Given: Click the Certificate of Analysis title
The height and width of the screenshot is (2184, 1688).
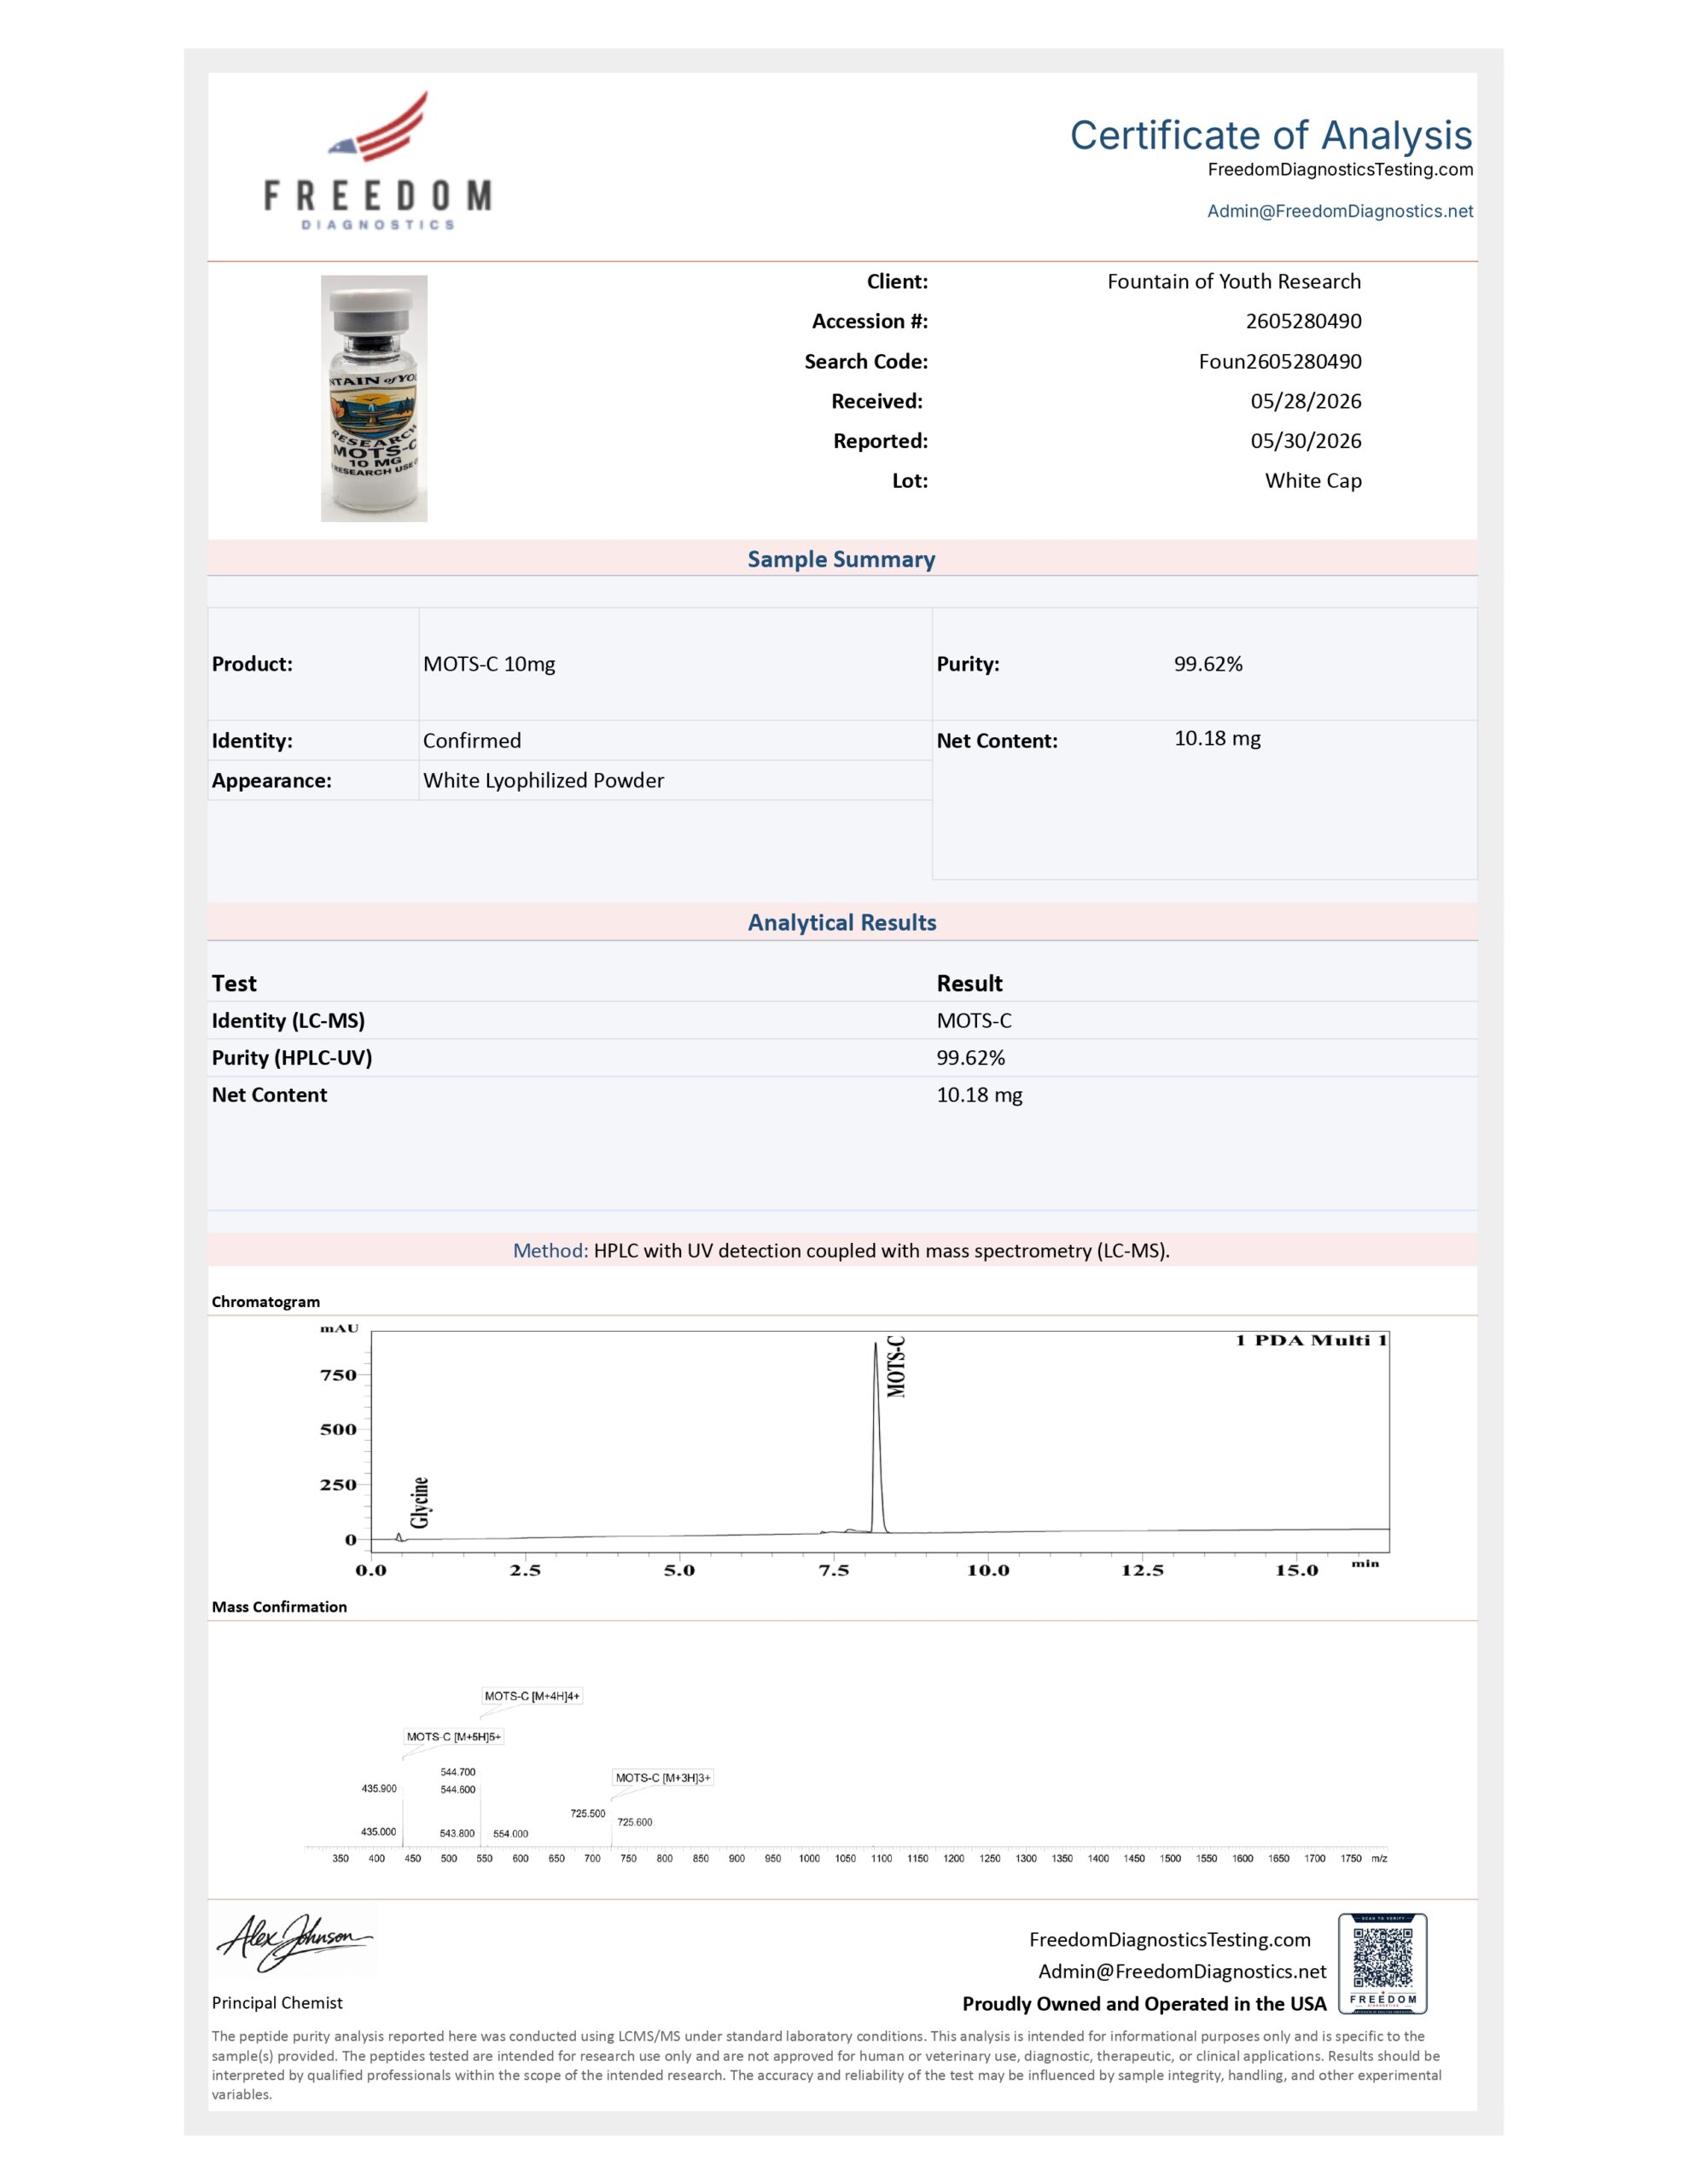Looking at the screenshot, I should point(1271,135).
